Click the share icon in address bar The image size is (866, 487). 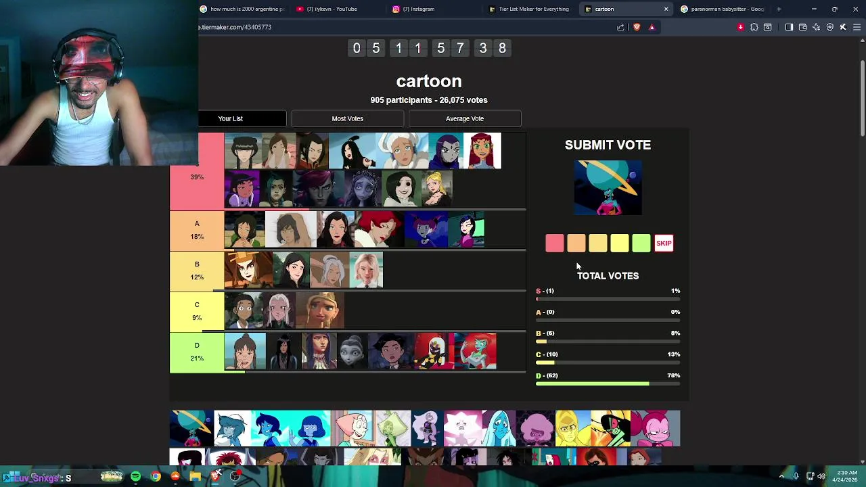[620, 27]
